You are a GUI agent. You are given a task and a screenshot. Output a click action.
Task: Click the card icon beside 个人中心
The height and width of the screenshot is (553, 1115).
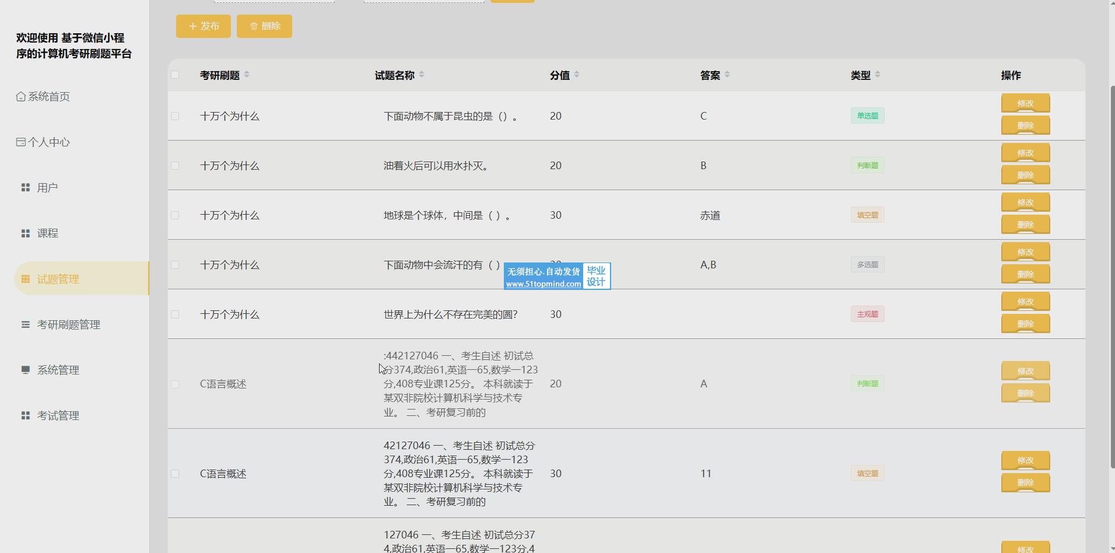[21, 142]
